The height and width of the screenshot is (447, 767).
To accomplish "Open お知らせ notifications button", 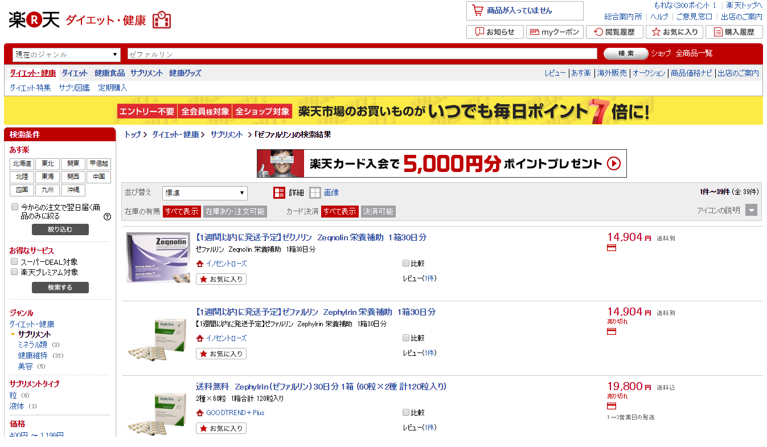I will [x=495, y=32].
